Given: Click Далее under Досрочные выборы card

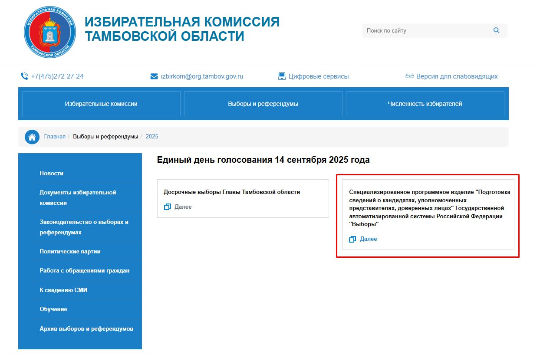Looking at the screenshot, I should 183,207.
